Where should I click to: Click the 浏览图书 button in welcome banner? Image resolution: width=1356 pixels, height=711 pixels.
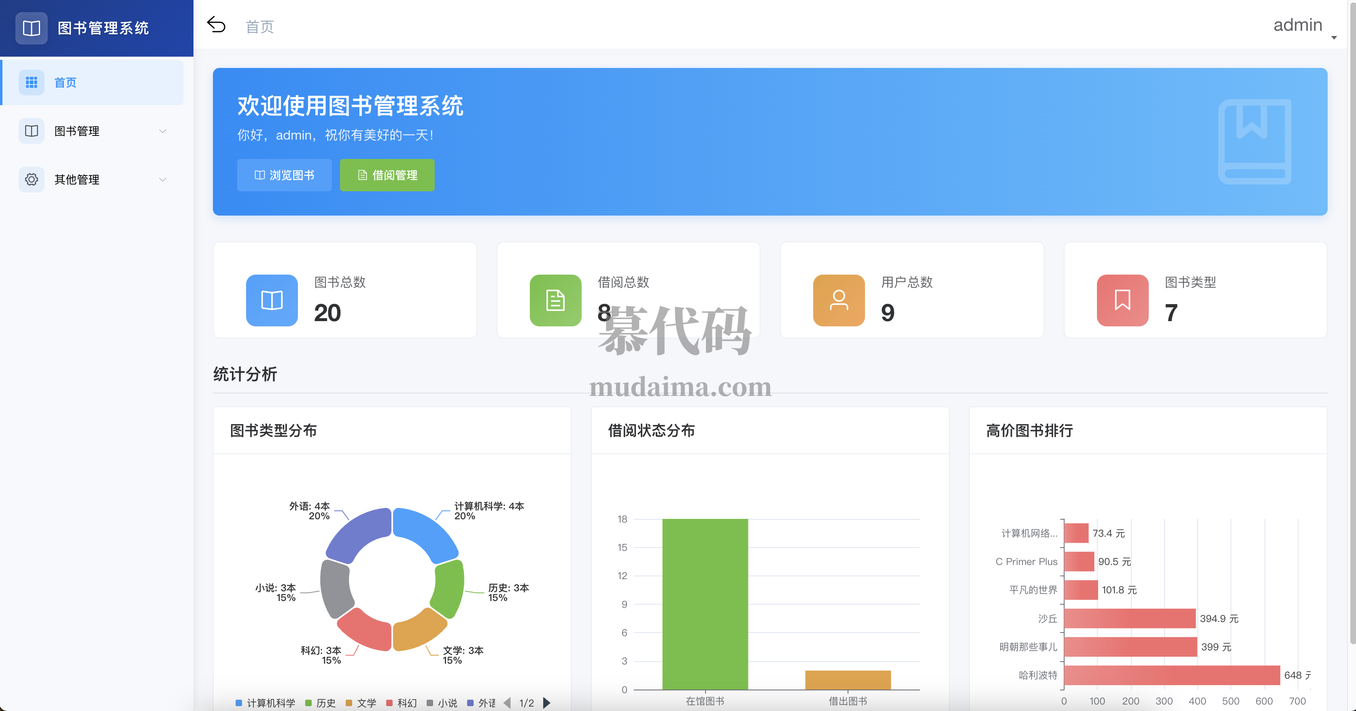point(284,175)
